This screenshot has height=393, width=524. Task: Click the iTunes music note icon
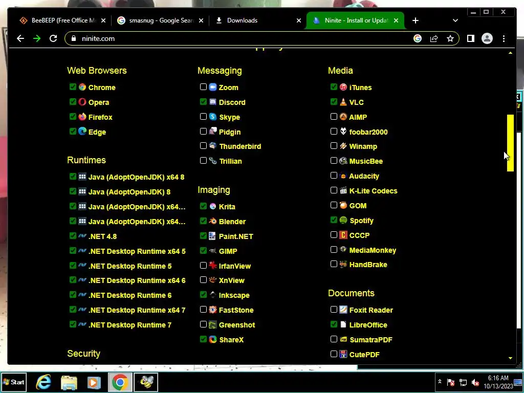343,87
